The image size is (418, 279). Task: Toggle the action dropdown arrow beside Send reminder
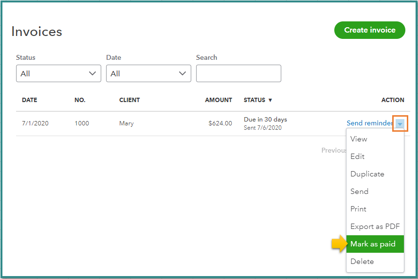[x=400, y=124]
